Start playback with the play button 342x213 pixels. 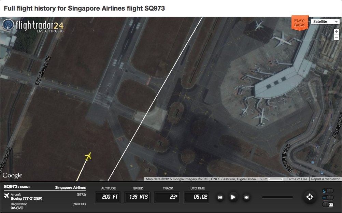pos(233,197)
